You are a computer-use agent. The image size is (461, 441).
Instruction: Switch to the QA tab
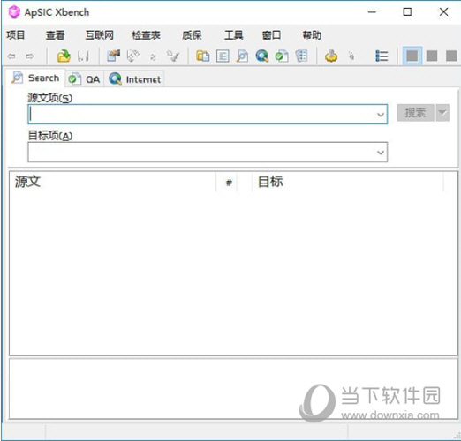coord(84,79)
